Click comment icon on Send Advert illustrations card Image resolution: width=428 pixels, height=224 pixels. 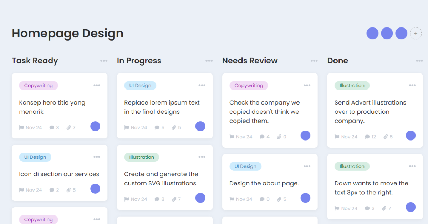click(x=367, y=137)
